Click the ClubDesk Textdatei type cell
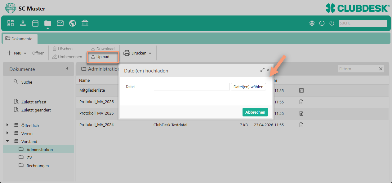 point(170,125)
